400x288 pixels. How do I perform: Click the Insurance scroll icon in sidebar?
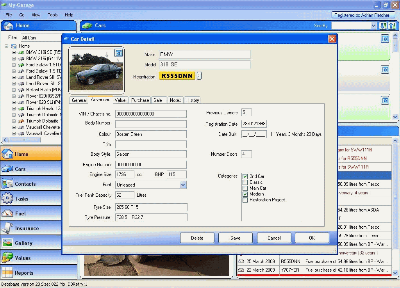click(x=7, y=228)
